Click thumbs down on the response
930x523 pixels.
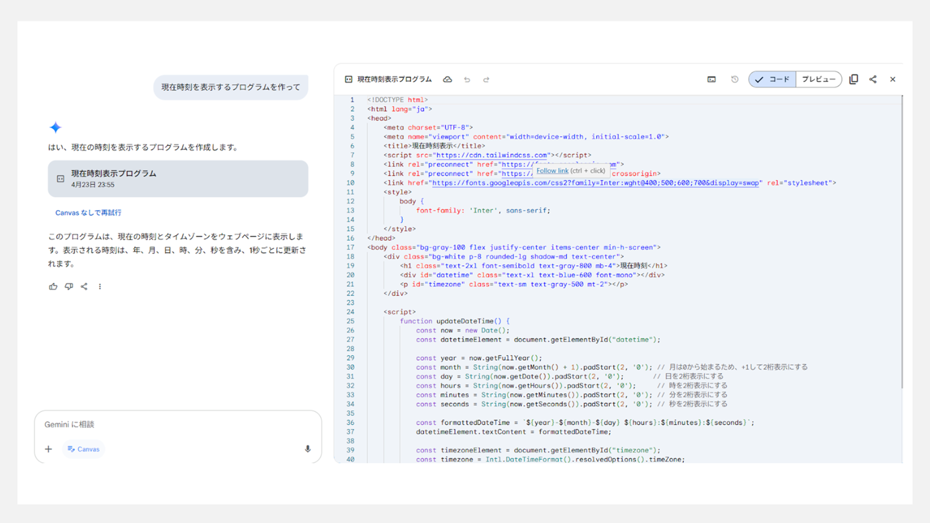[x=69, y=286]
